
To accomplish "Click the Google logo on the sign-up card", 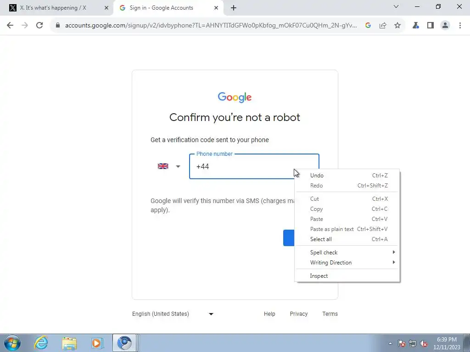I will tap(235, 97).
